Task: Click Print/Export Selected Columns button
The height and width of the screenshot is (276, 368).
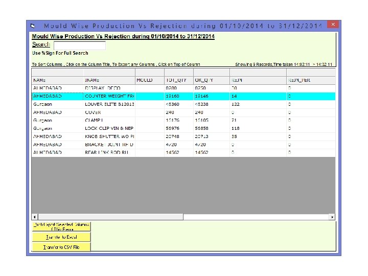Action: tap(61, 226)
